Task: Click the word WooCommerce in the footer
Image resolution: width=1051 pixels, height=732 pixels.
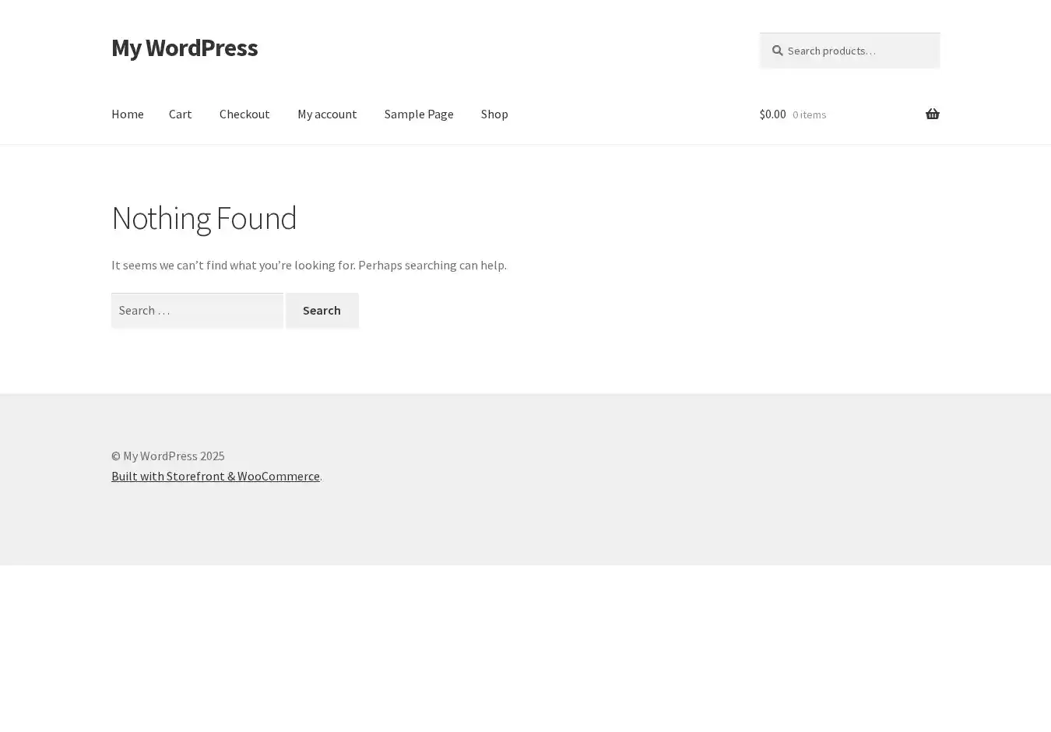Action: 278,476
